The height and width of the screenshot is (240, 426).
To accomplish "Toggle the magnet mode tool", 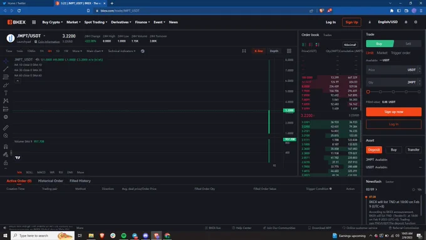I will point(6,147).
